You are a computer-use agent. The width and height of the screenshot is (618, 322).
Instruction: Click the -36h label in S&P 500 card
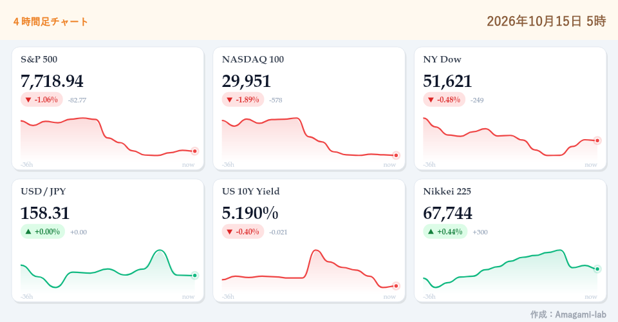click(27, 165)
